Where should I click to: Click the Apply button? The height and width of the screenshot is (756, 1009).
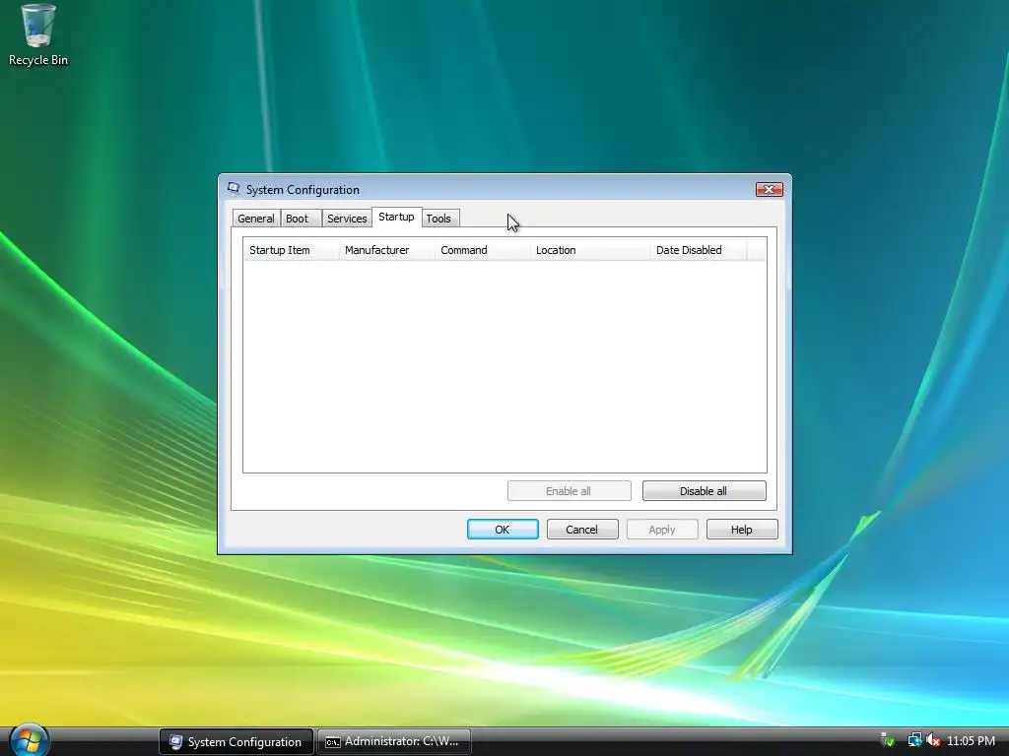coord(662,530)
